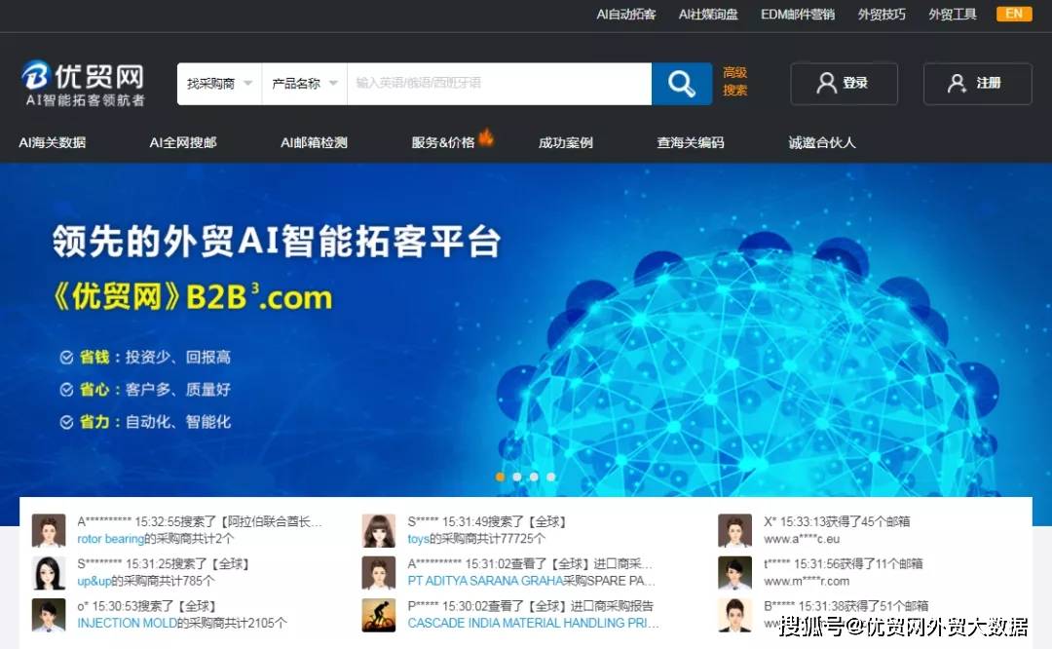Open 查海关编码 navigation item
Screen dimensions: 1052x649
[691, 142]
